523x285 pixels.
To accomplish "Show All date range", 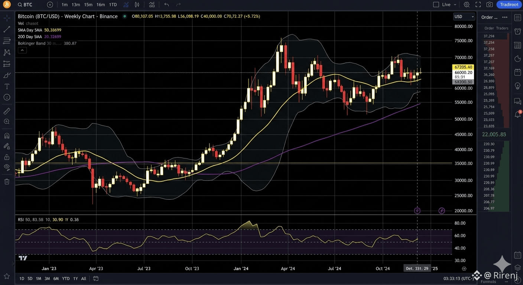I will click(x=84, y=278).
